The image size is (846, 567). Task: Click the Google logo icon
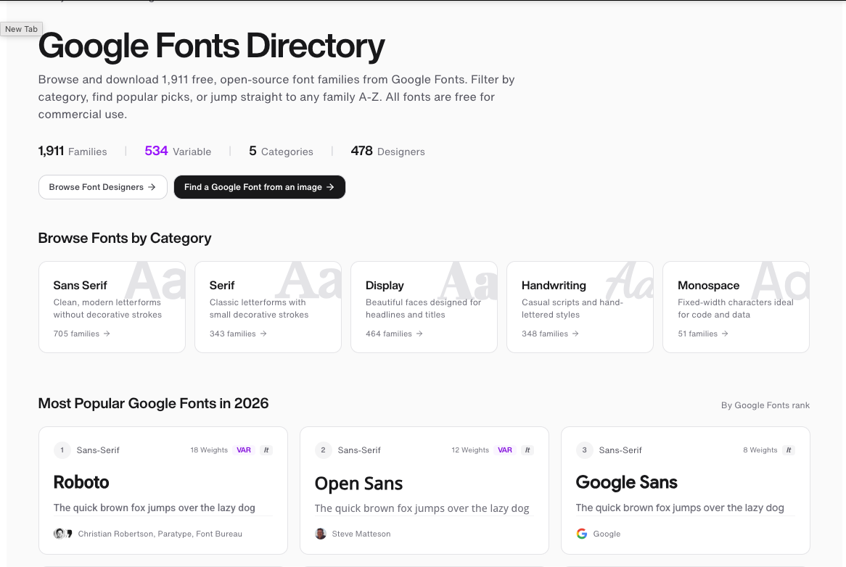[x=582, y=534]
